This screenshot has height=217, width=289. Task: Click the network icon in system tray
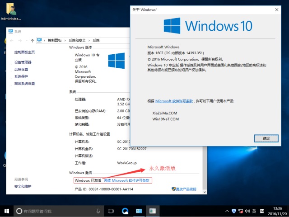[240, 211]
